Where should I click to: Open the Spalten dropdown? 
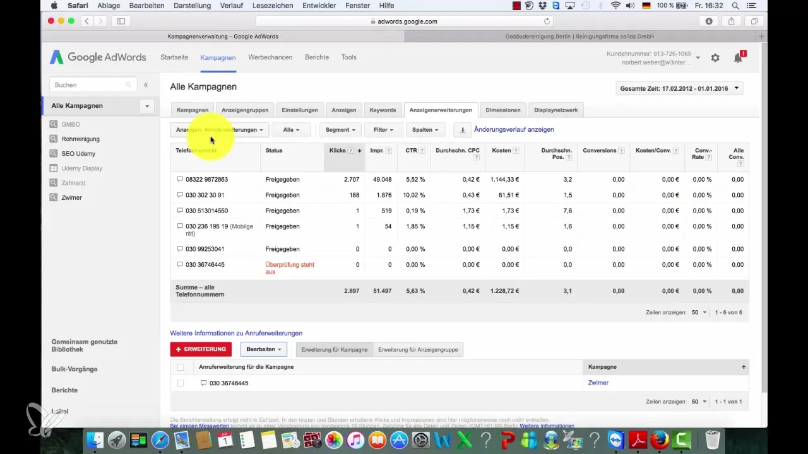coord(425,130)
